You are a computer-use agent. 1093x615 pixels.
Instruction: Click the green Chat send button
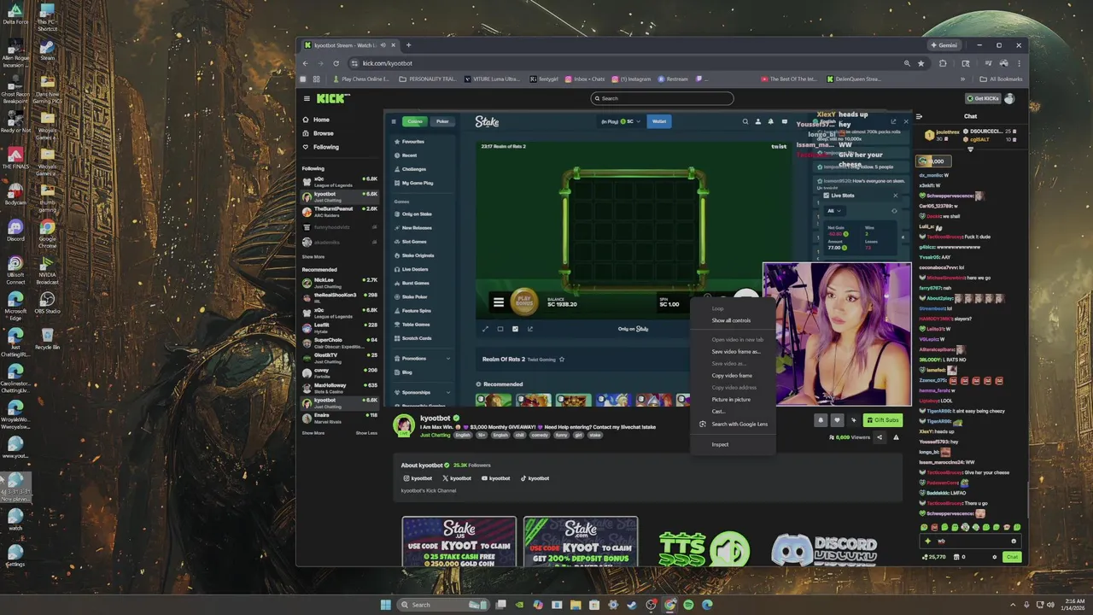1012,557
